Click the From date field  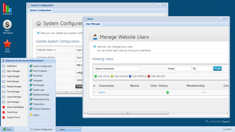[x=183, y=69]
